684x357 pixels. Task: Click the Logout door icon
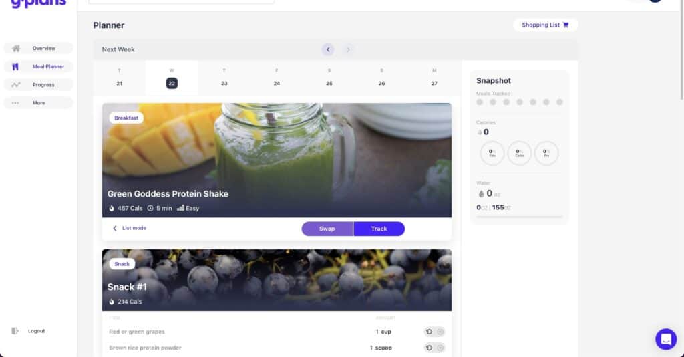15,331
